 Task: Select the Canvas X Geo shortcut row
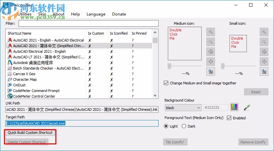pyautogui.click(x=79, y=74)
